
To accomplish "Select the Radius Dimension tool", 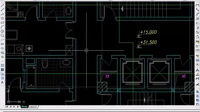I will click(197, 24).
